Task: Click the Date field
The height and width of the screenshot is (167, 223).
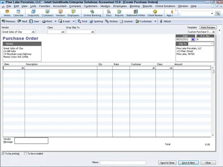Action: click(184, 39)
